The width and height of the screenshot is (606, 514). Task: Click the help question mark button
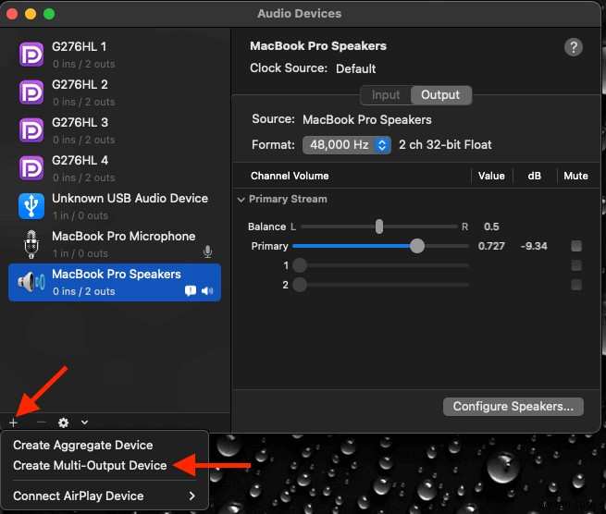[x=573, y=48]
